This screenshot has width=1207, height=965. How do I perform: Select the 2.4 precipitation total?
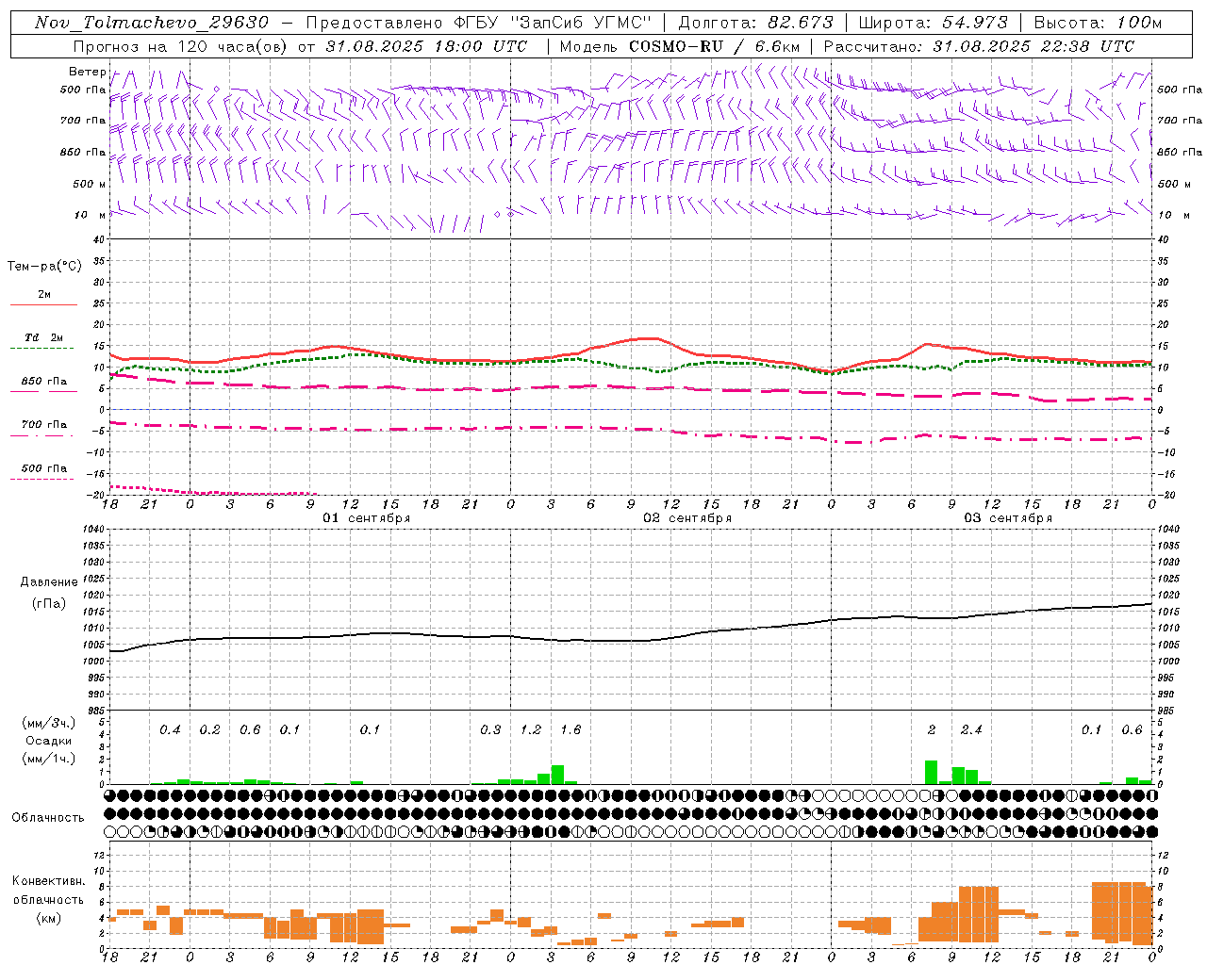[971, 729]
